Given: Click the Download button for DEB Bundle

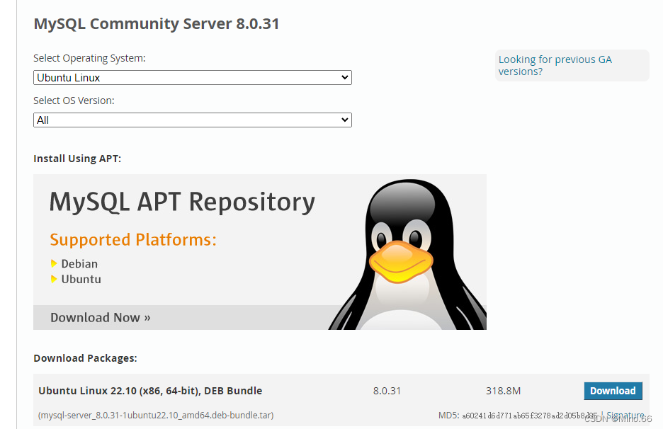Looking at the screenshot, I should coord(613,391).
